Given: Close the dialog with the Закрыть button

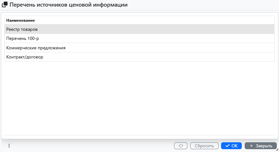Looking at the screenshot, I should [261, 146].
